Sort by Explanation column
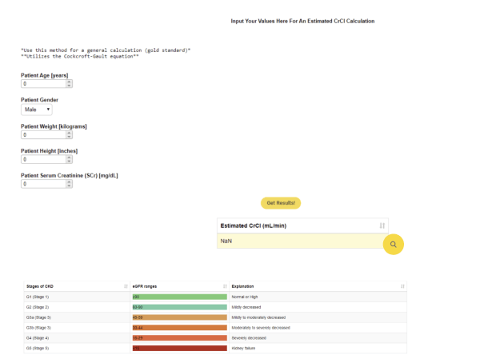Image resolution: width=480 pixels, height=363 pixels. (x=402, y=286)
